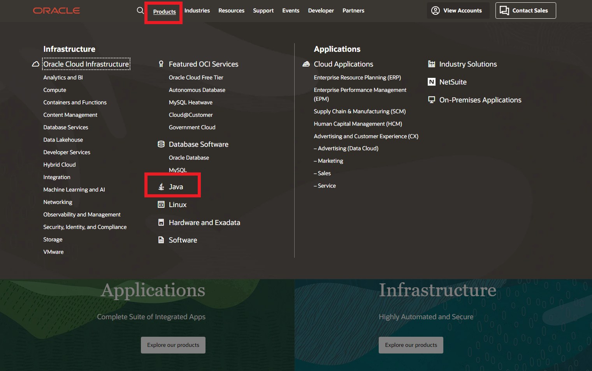Viewport: 592px width, 371px height.
Task: Open the Products menu
Action: click(x=164, y=12)
